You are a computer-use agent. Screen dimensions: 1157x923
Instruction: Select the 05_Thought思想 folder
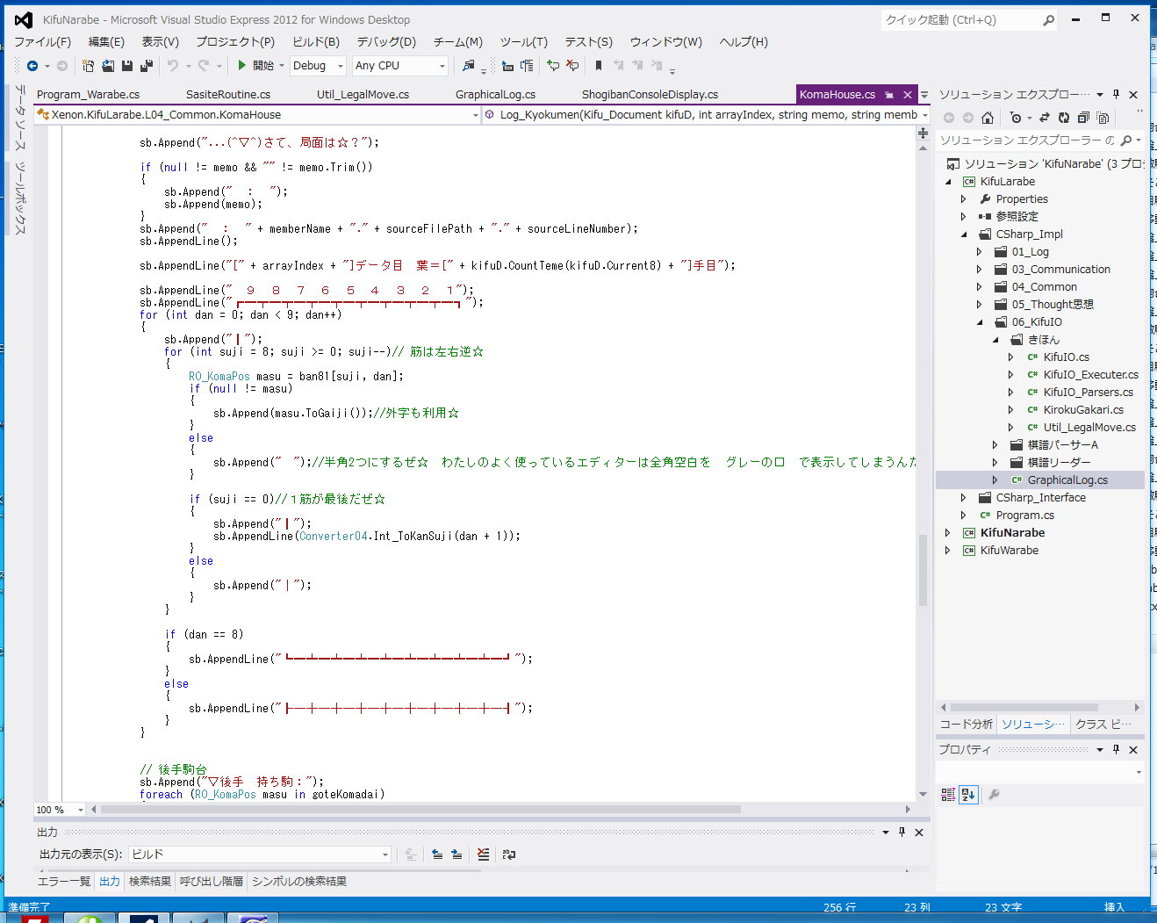tap(1053, 305)
